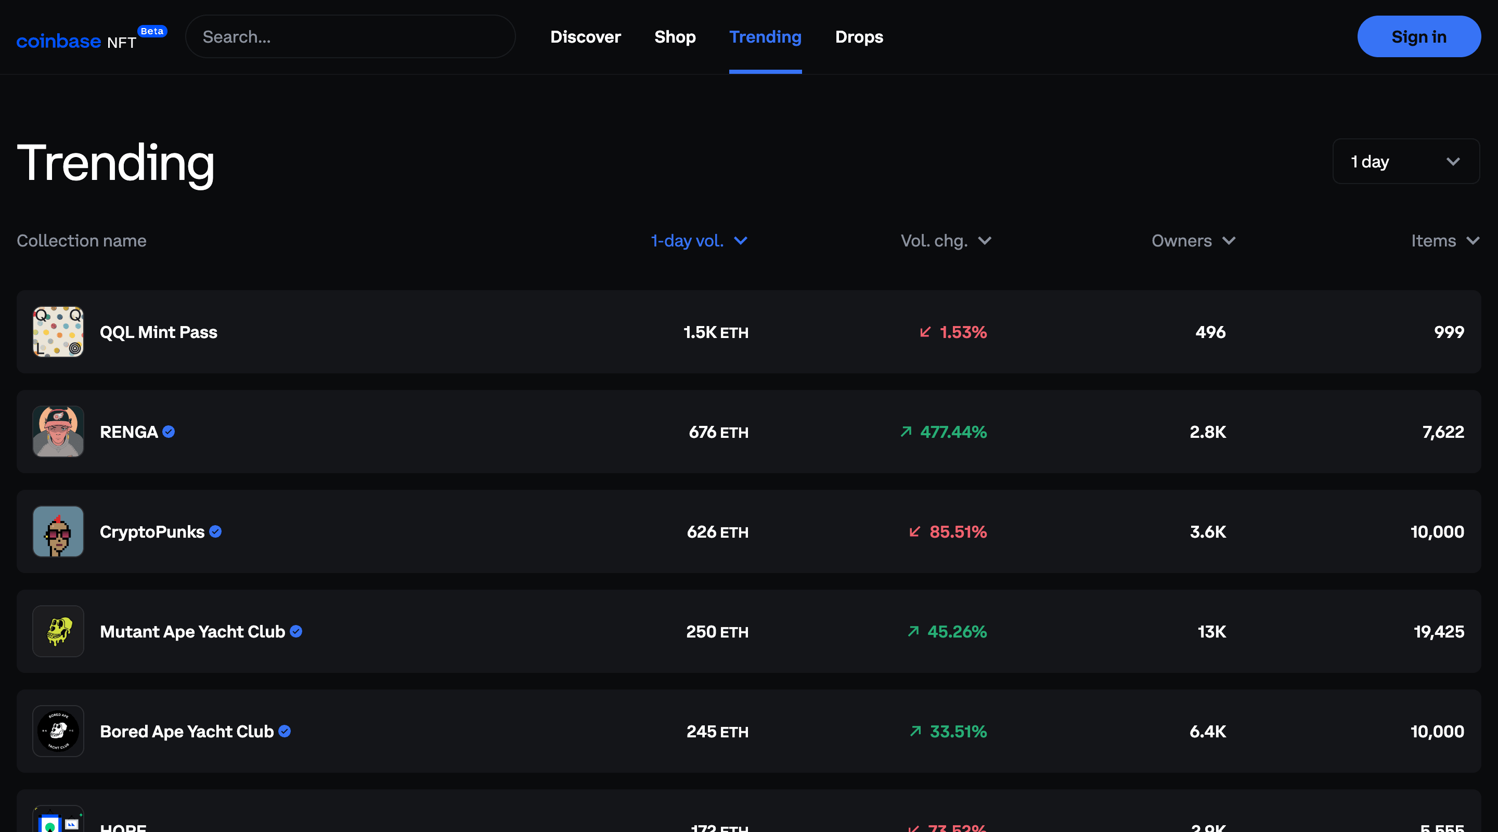Open the QQL Mint Pass collection thumbnail
Screen dimensions: 1498x832
point(58,332)
